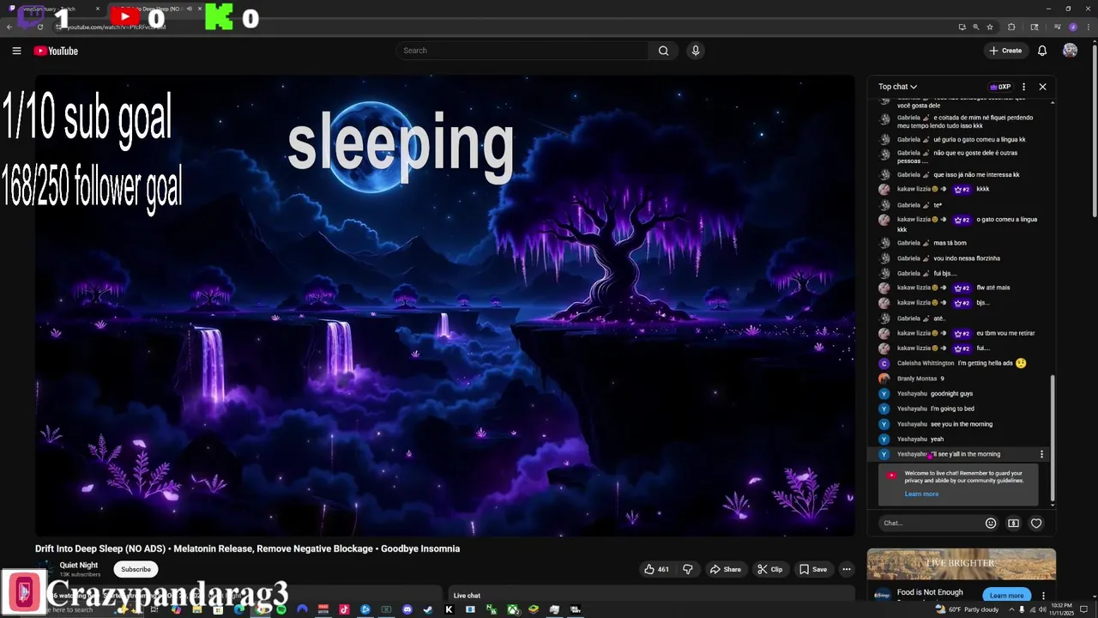Open the YouTube hamburger guide menu
1098x618 pixels.
[16, 51]
